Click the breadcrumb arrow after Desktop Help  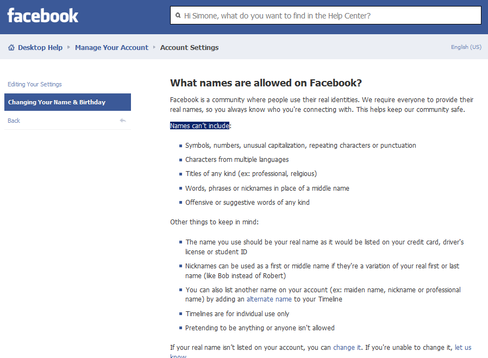click(x=69, y=48)
